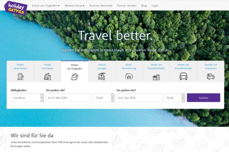This screenshot has width=229, height=152.
Task: Open the 16:00 end time dropdown
Action: pos(174,98)
